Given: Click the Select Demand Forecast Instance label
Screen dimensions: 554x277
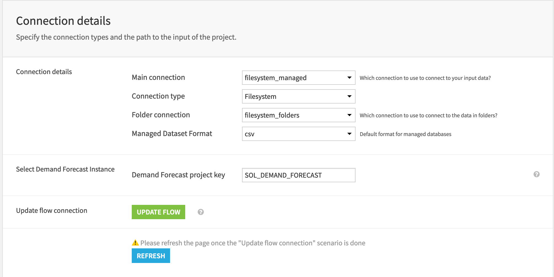Looking at the screenshot, I should point(66,169).
